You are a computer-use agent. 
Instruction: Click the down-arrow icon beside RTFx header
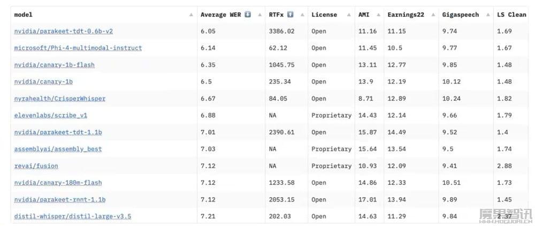(291, 14)
